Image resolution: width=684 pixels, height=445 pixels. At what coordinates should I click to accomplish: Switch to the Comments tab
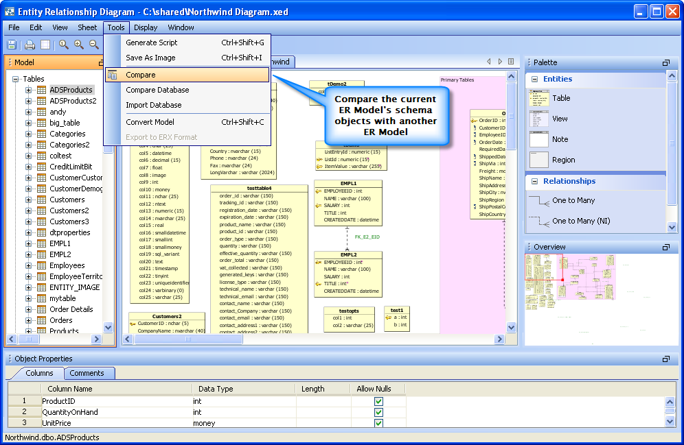tap(89, 373)
